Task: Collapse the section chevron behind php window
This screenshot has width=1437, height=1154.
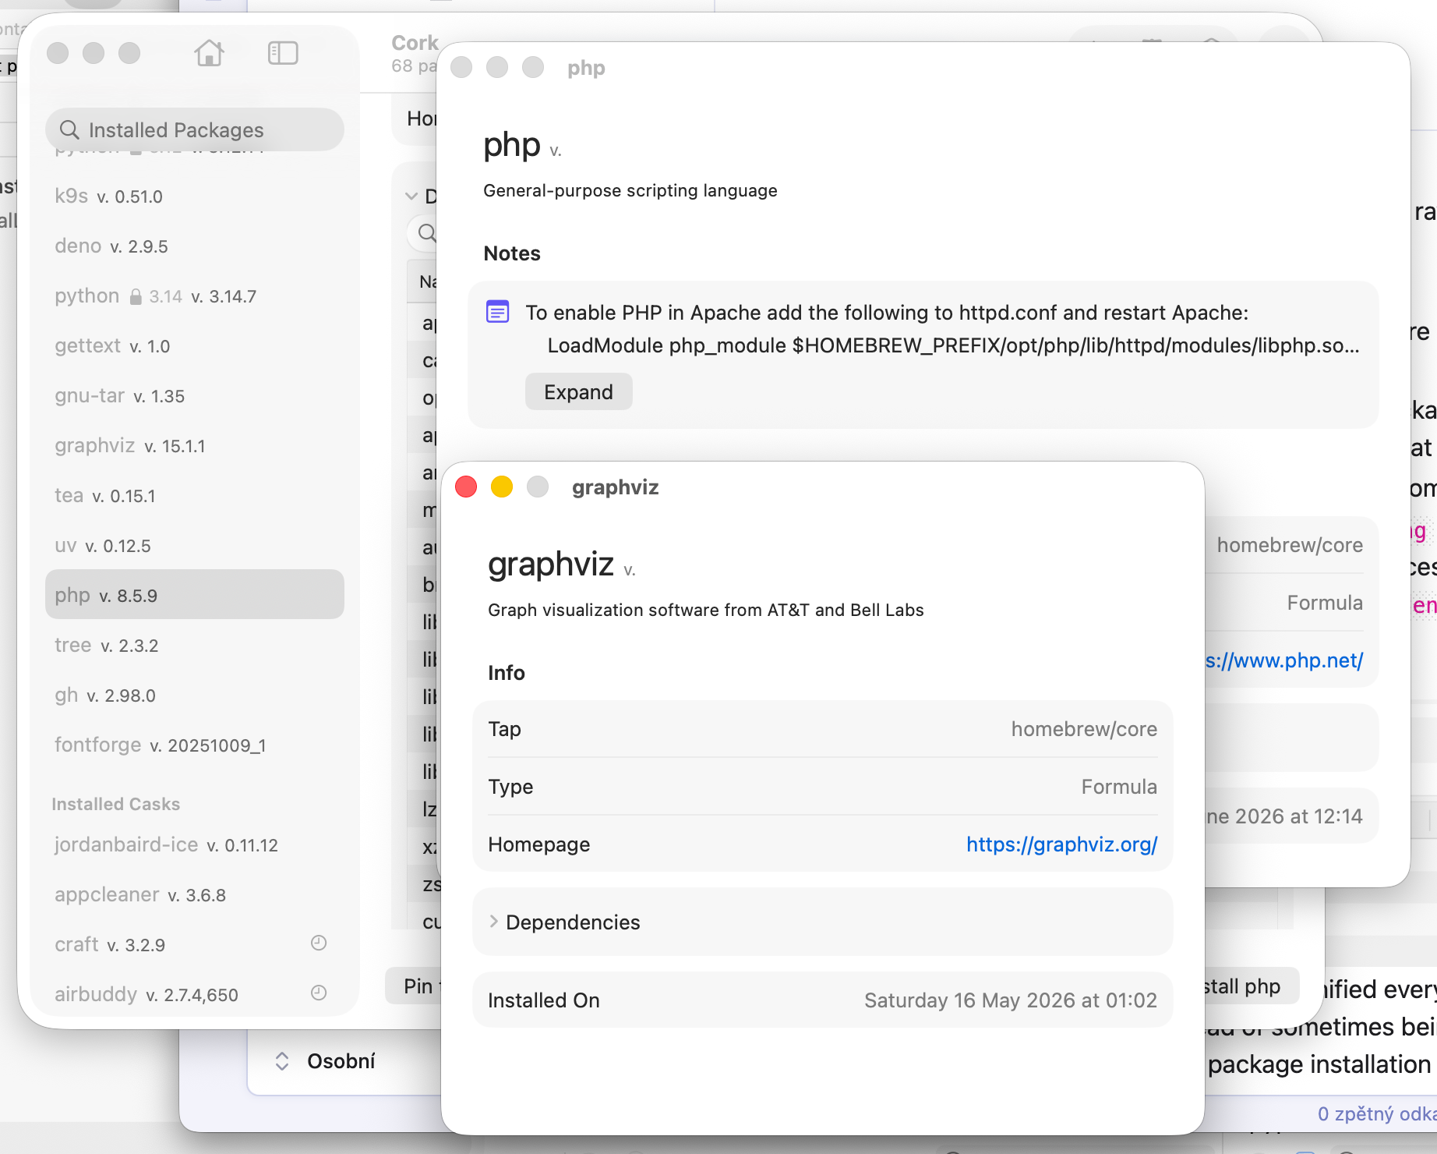Action: point(411,196)
